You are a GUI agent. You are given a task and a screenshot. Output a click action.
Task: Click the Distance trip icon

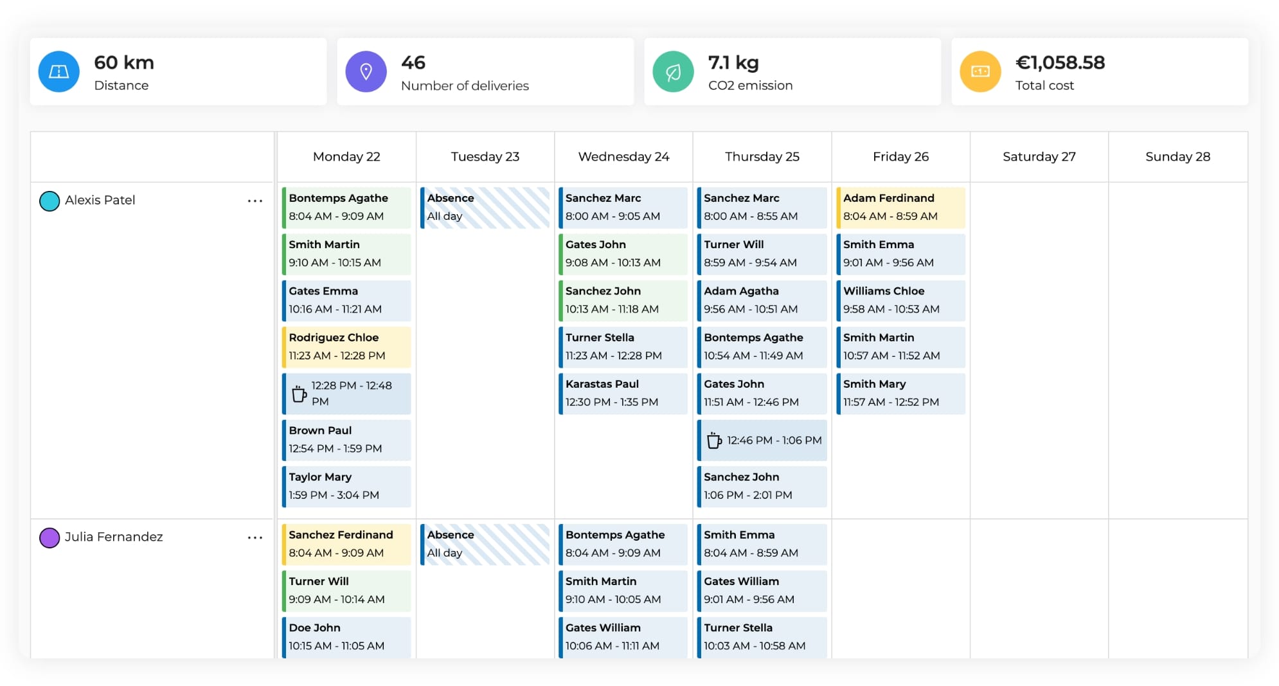pyautogui.click(x=58, y=71)
